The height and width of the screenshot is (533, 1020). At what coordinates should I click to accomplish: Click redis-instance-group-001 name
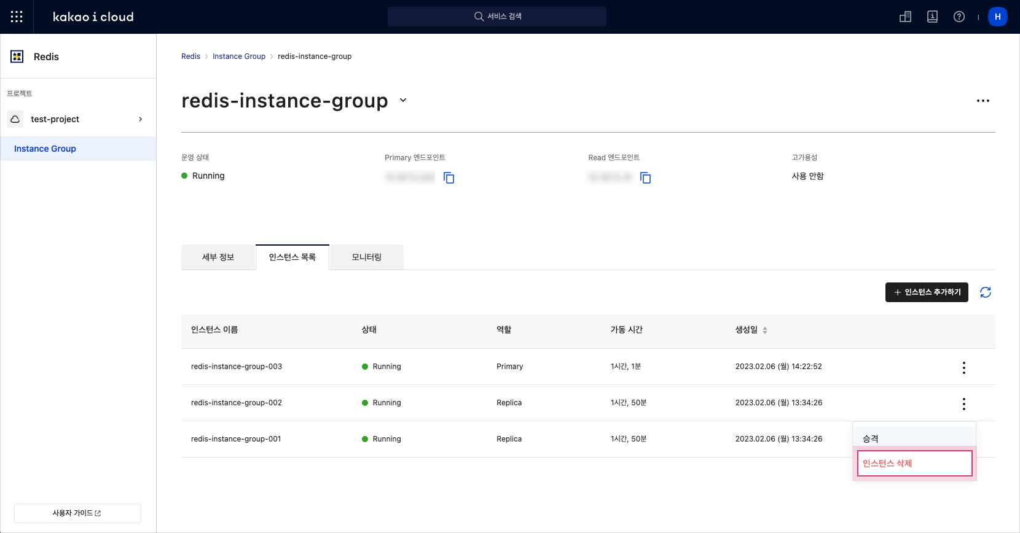coord(236,439)
